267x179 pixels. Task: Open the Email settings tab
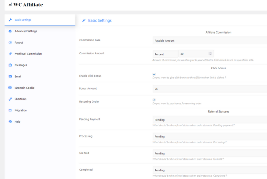(x=40, y=76)
